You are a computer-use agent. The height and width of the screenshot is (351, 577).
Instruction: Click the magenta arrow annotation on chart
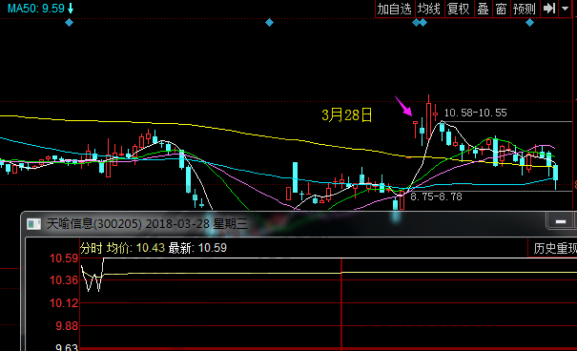(403, 106)
